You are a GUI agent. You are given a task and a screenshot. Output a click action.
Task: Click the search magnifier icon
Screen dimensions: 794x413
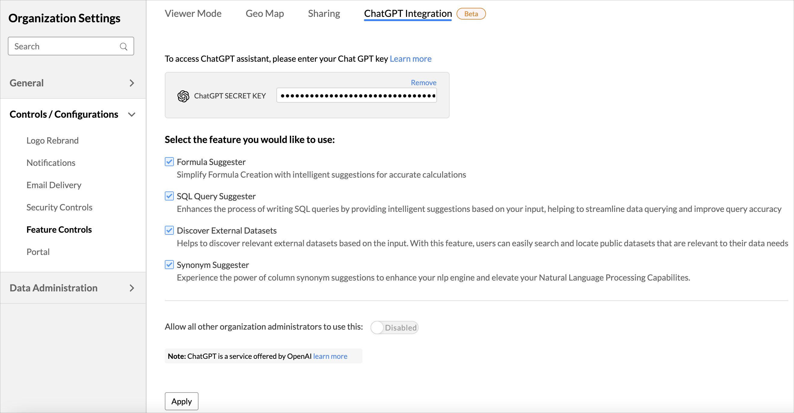tap(124, 46)
